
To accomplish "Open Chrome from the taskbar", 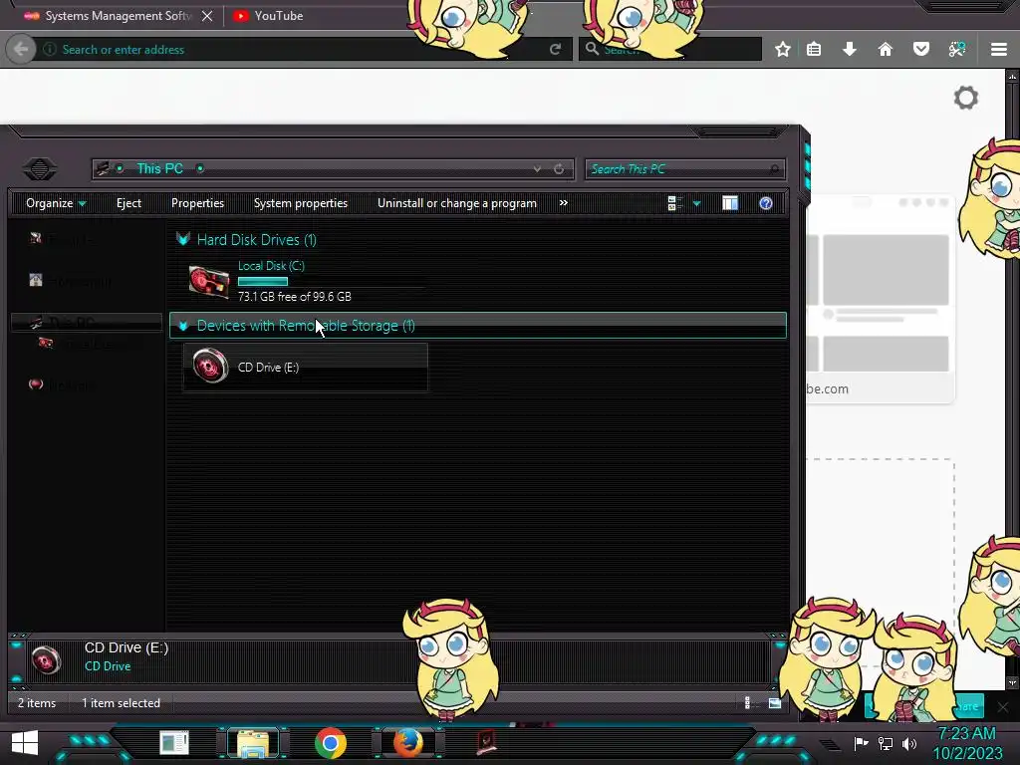I will [x=331, y=743].
